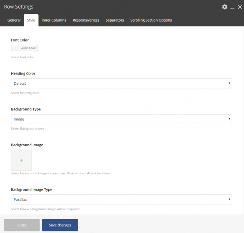The image size is (244, 233).
Task: Open the Inner Columns tab
Action: [x=54, y=20]
